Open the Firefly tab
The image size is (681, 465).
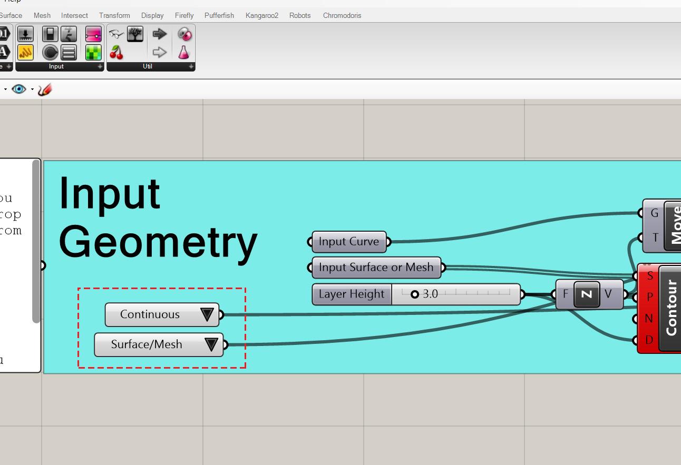tap(184, 15)
